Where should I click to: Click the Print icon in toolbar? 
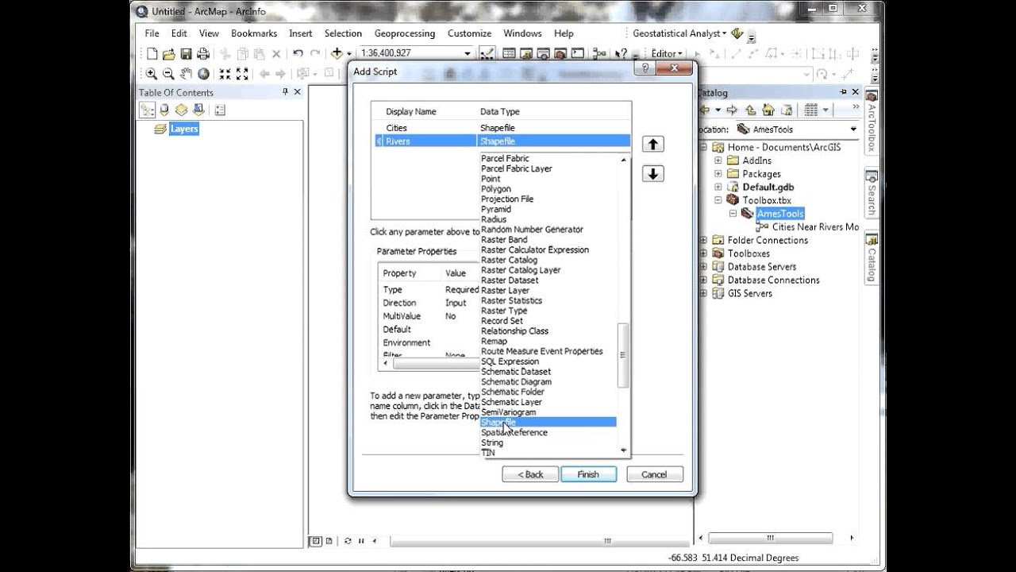tap(203, 54)
